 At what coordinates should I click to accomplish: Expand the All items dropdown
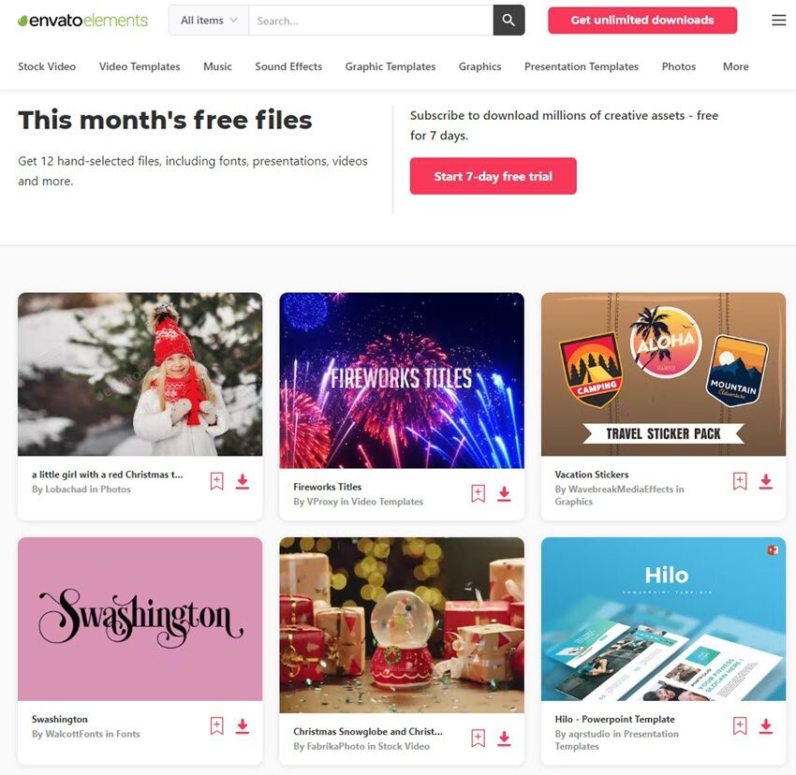pyautogui.click(x=209, y=21)
